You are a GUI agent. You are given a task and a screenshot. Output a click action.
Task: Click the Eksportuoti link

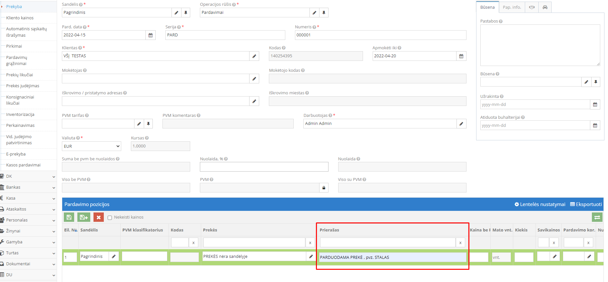click(586, 204)
